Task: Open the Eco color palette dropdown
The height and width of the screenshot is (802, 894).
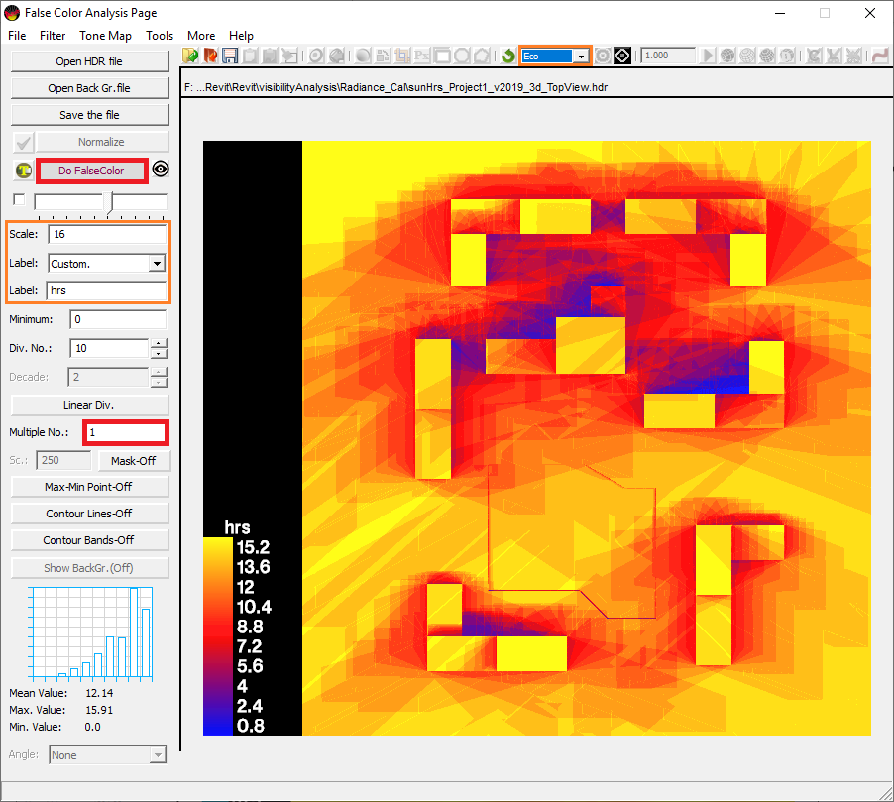Action: point(581,56)
